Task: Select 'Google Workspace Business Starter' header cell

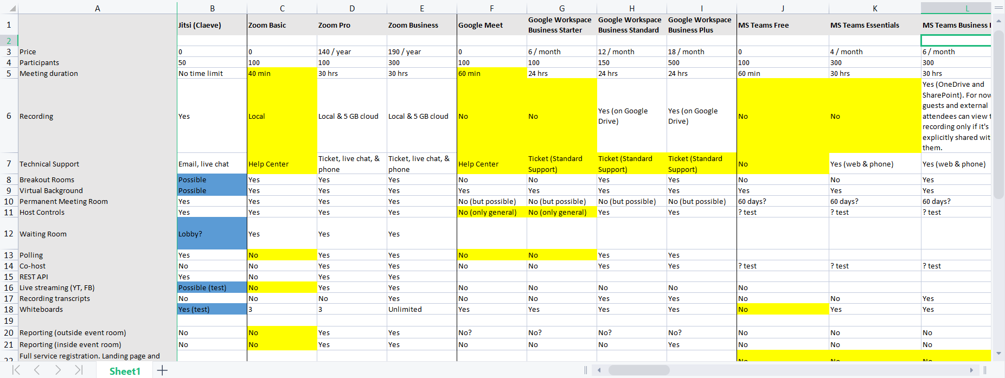Action: pyautogui.click(x=562, y=25)
